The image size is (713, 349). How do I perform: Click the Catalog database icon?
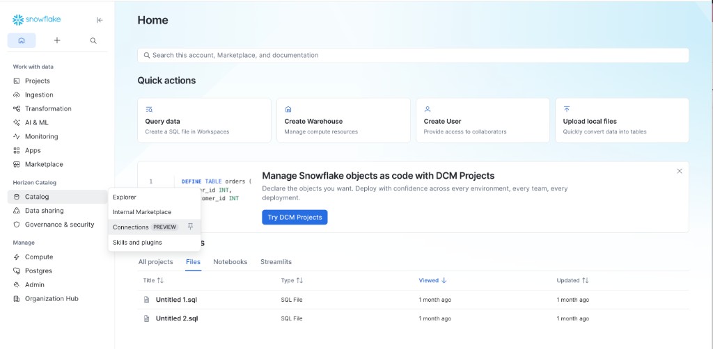pyautogui.click(x=17, y=197)
